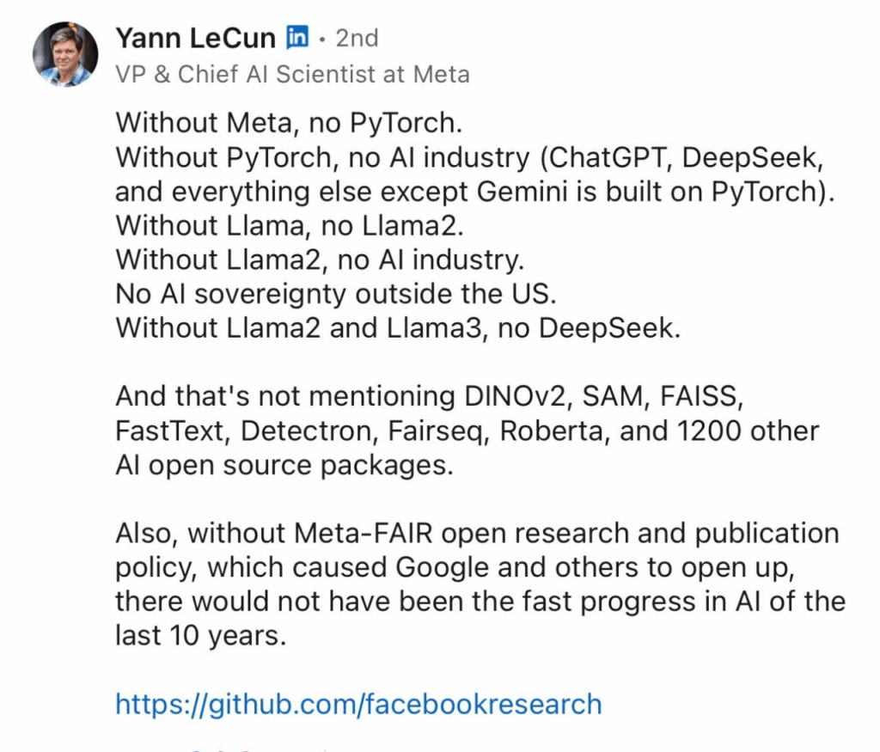Click the line 'Without Llama2, no AI industry.'
The height and width of the screenshot is (752, 880).
(320, 260)
